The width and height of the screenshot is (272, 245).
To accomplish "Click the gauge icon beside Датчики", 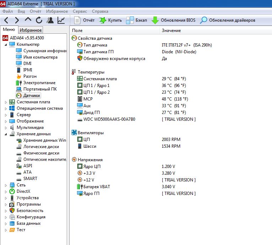I will click(x=19, y=96).
